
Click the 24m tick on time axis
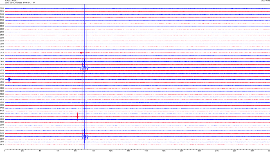217,151
